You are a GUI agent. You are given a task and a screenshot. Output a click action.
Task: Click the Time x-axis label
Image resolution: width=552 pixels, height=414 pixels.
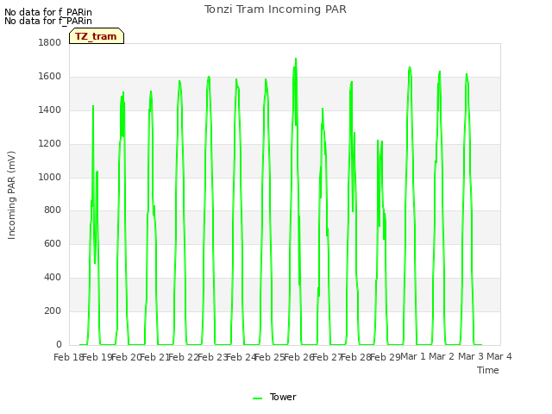click(488, 370)
